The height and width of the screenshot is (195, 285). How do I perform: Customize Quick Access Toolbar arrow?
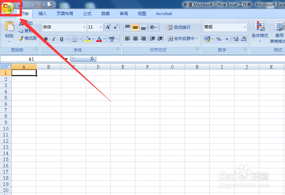(x=60, y=4)
